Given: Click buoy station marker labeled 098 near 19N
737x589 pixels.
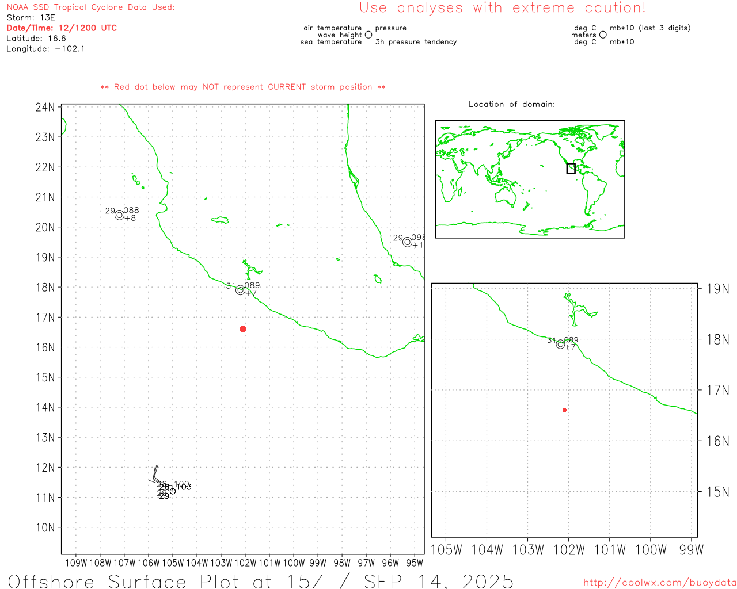Looking at the screenshot, I should [x=407, y=242].
